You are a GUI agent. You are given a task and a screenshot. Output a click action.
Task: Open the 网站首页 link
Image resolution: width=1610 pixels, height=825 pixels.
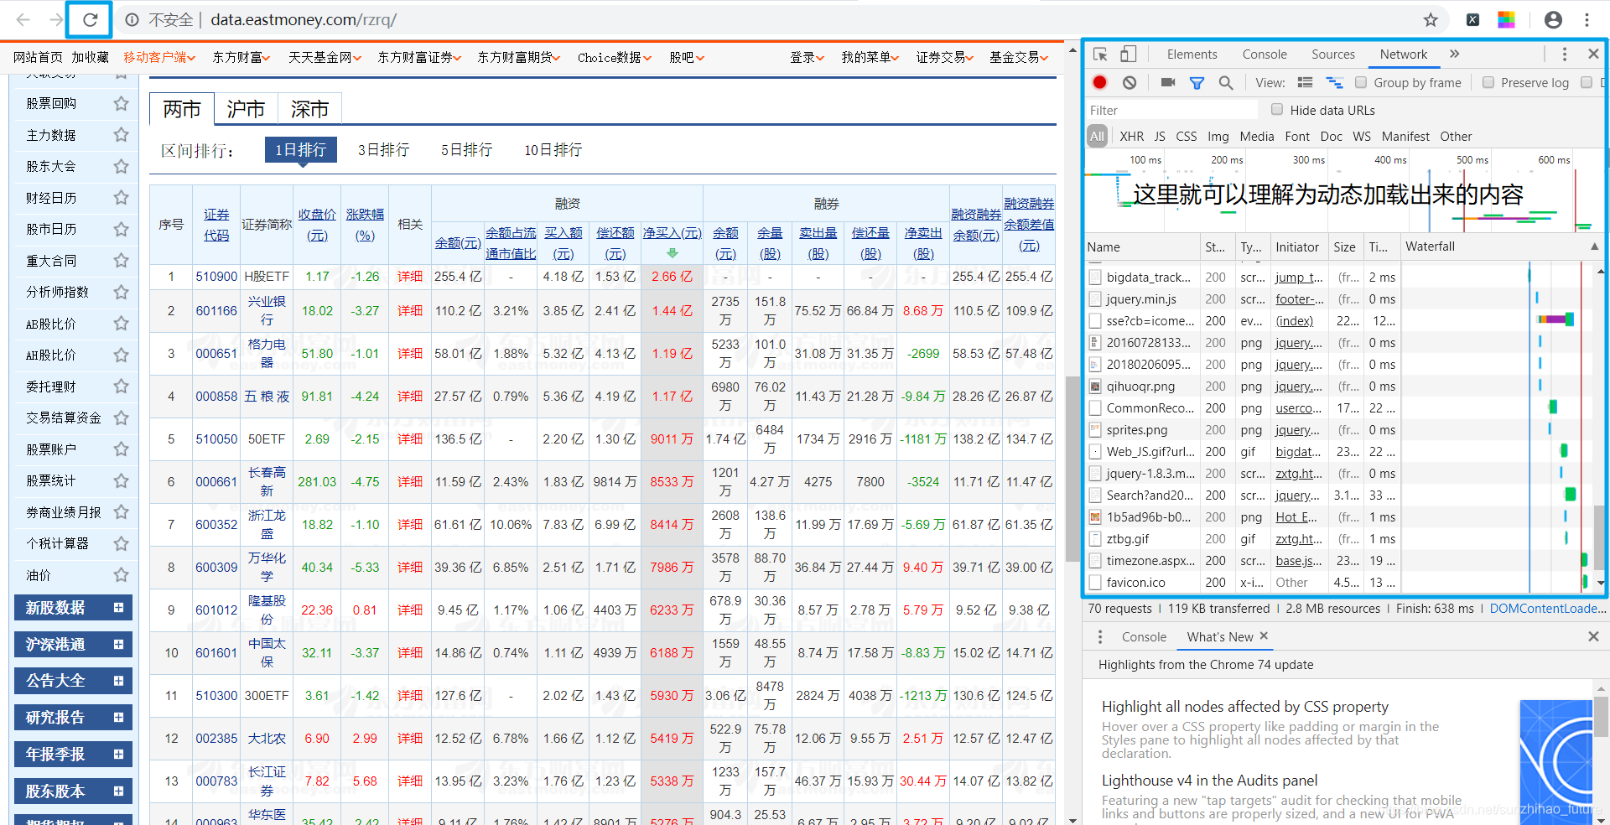[x=38, y=58]
